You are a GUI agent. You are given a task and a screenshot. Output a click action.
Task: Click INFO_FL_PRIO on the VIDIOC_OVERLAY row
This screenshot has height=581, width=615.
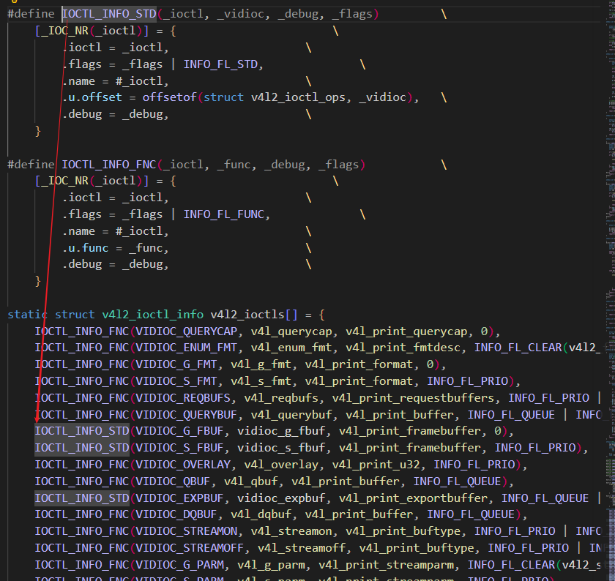(x=474, y=465)
